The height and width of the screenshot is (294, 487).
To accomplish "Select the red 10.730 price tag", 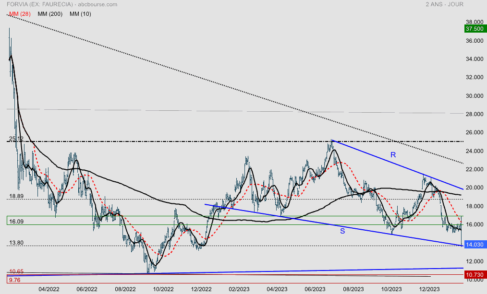I will coord(475,275).
